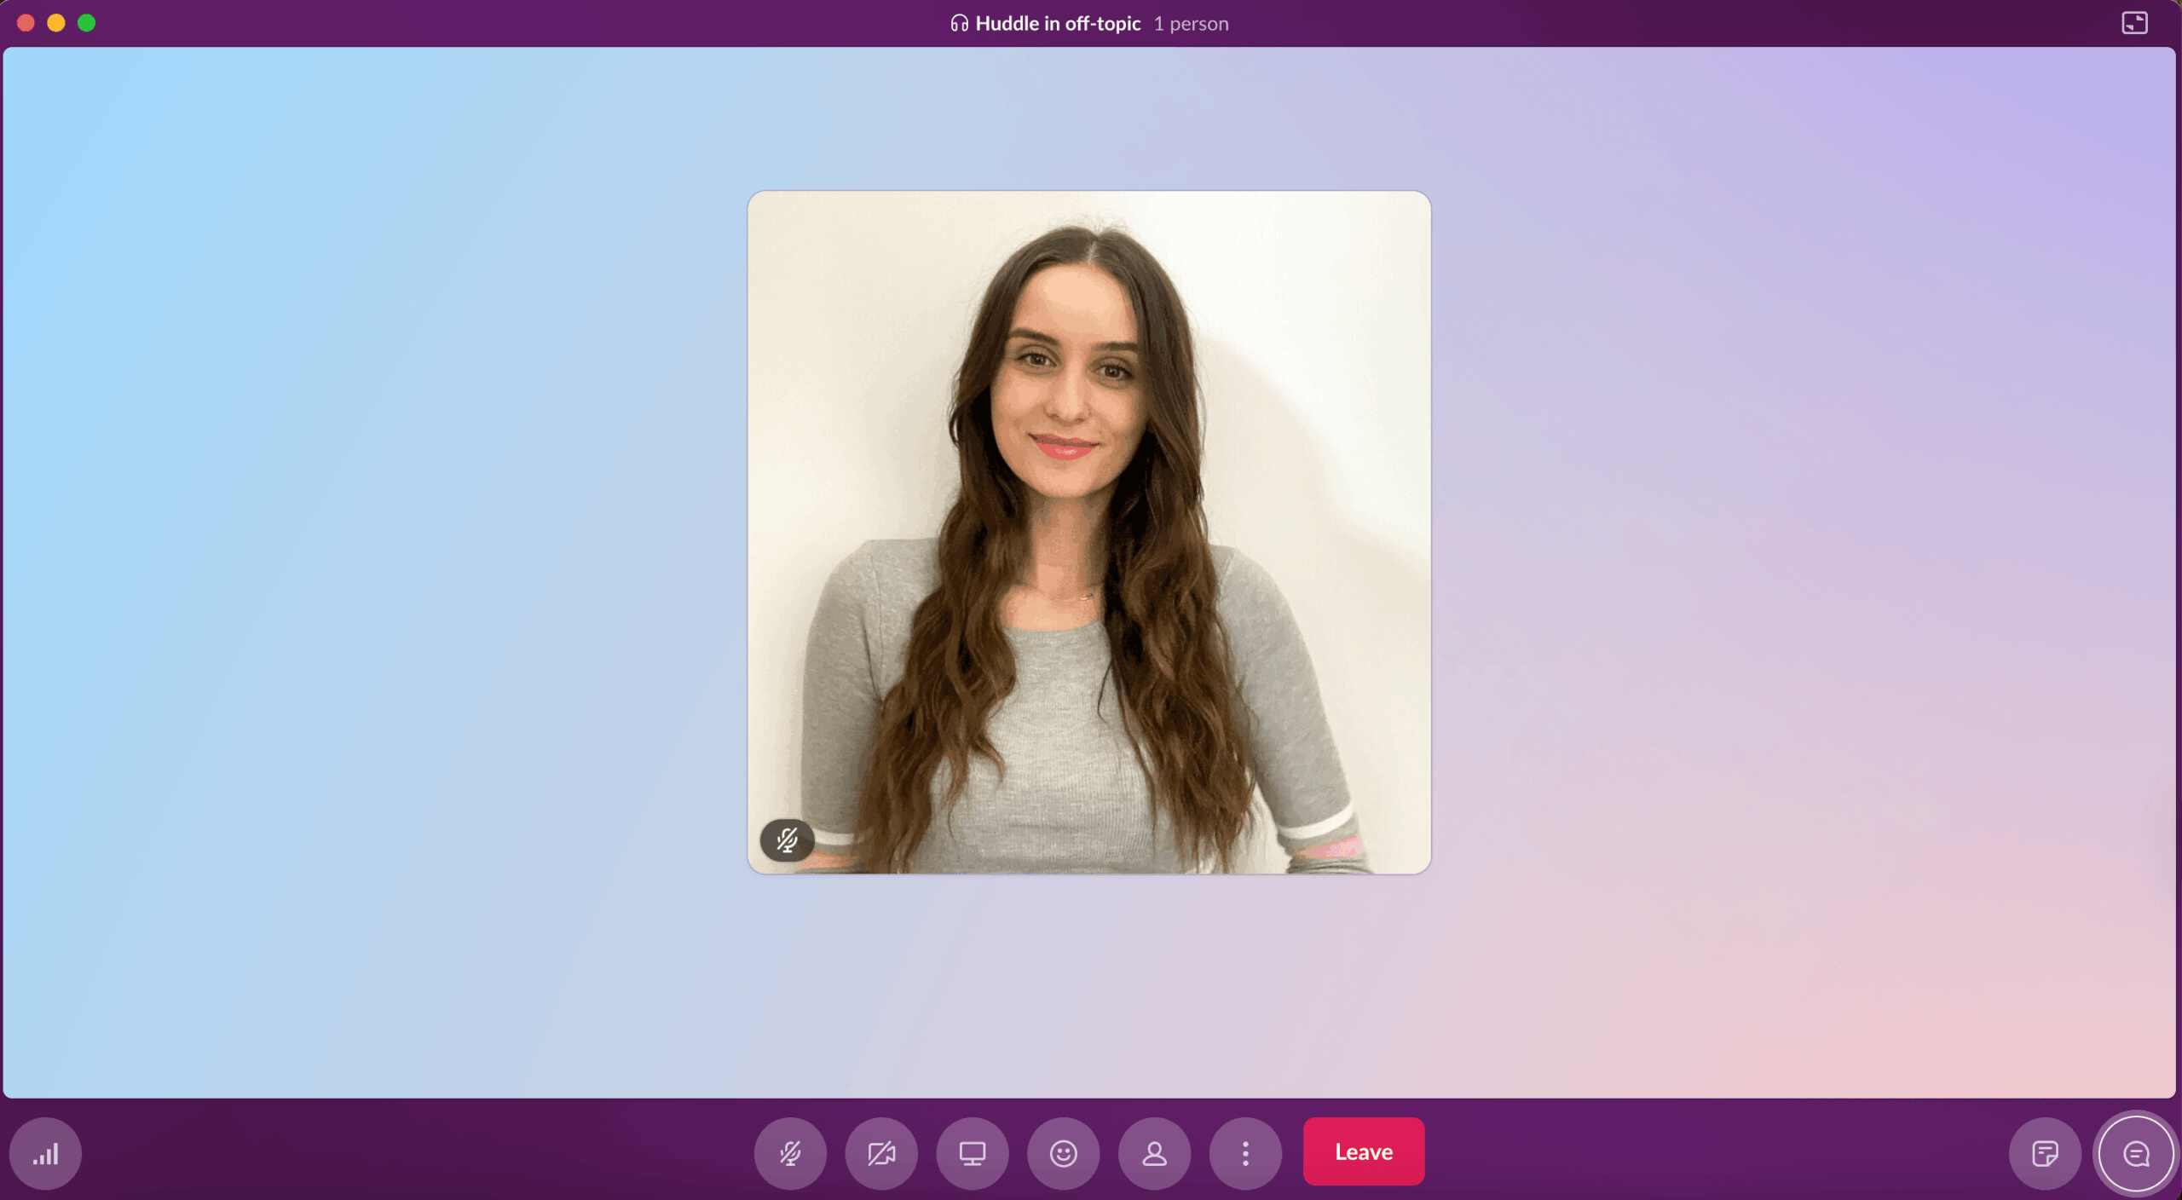This screenshot has width=2182, height=1200.
Task: Close the huddle window with red button
Action: pos(26,23)
